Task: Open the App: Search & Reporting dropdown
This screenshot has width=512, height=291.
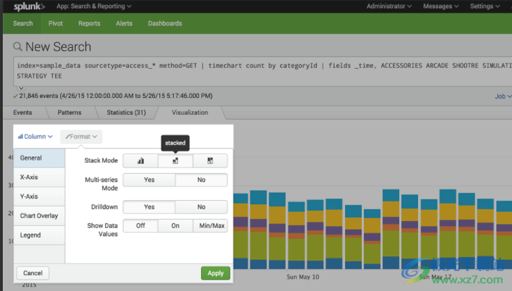Action: pyautogui.click(x=94, y=6)
